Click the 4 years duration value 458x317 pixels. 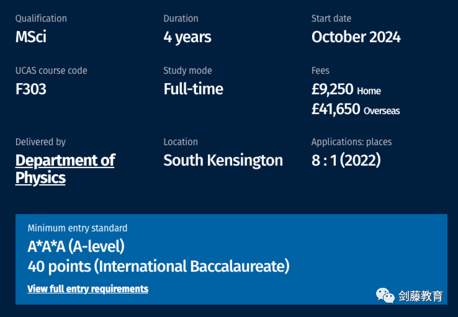pyautogui.click(x=187, y=37)
